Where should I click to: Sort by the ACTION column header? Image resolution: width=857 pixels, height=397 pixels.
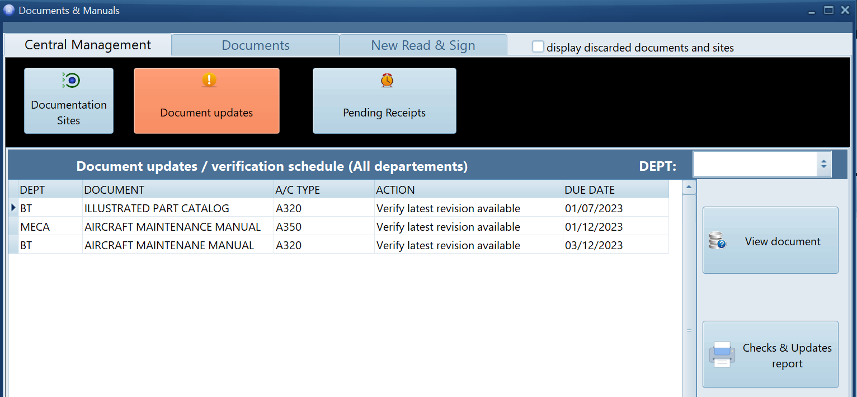coord(469,190)
